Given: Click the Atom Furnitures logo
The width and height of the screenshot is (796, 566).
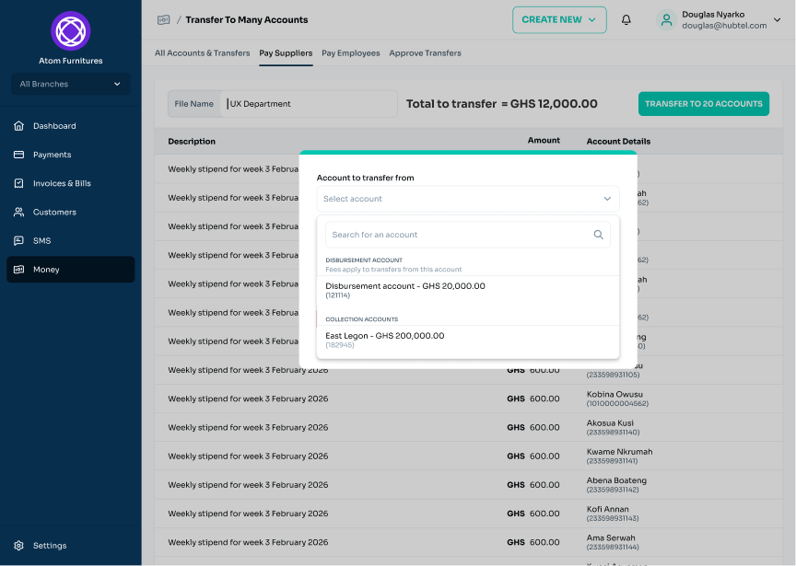Looking at the screenshot, I should (x=71, y=30).
